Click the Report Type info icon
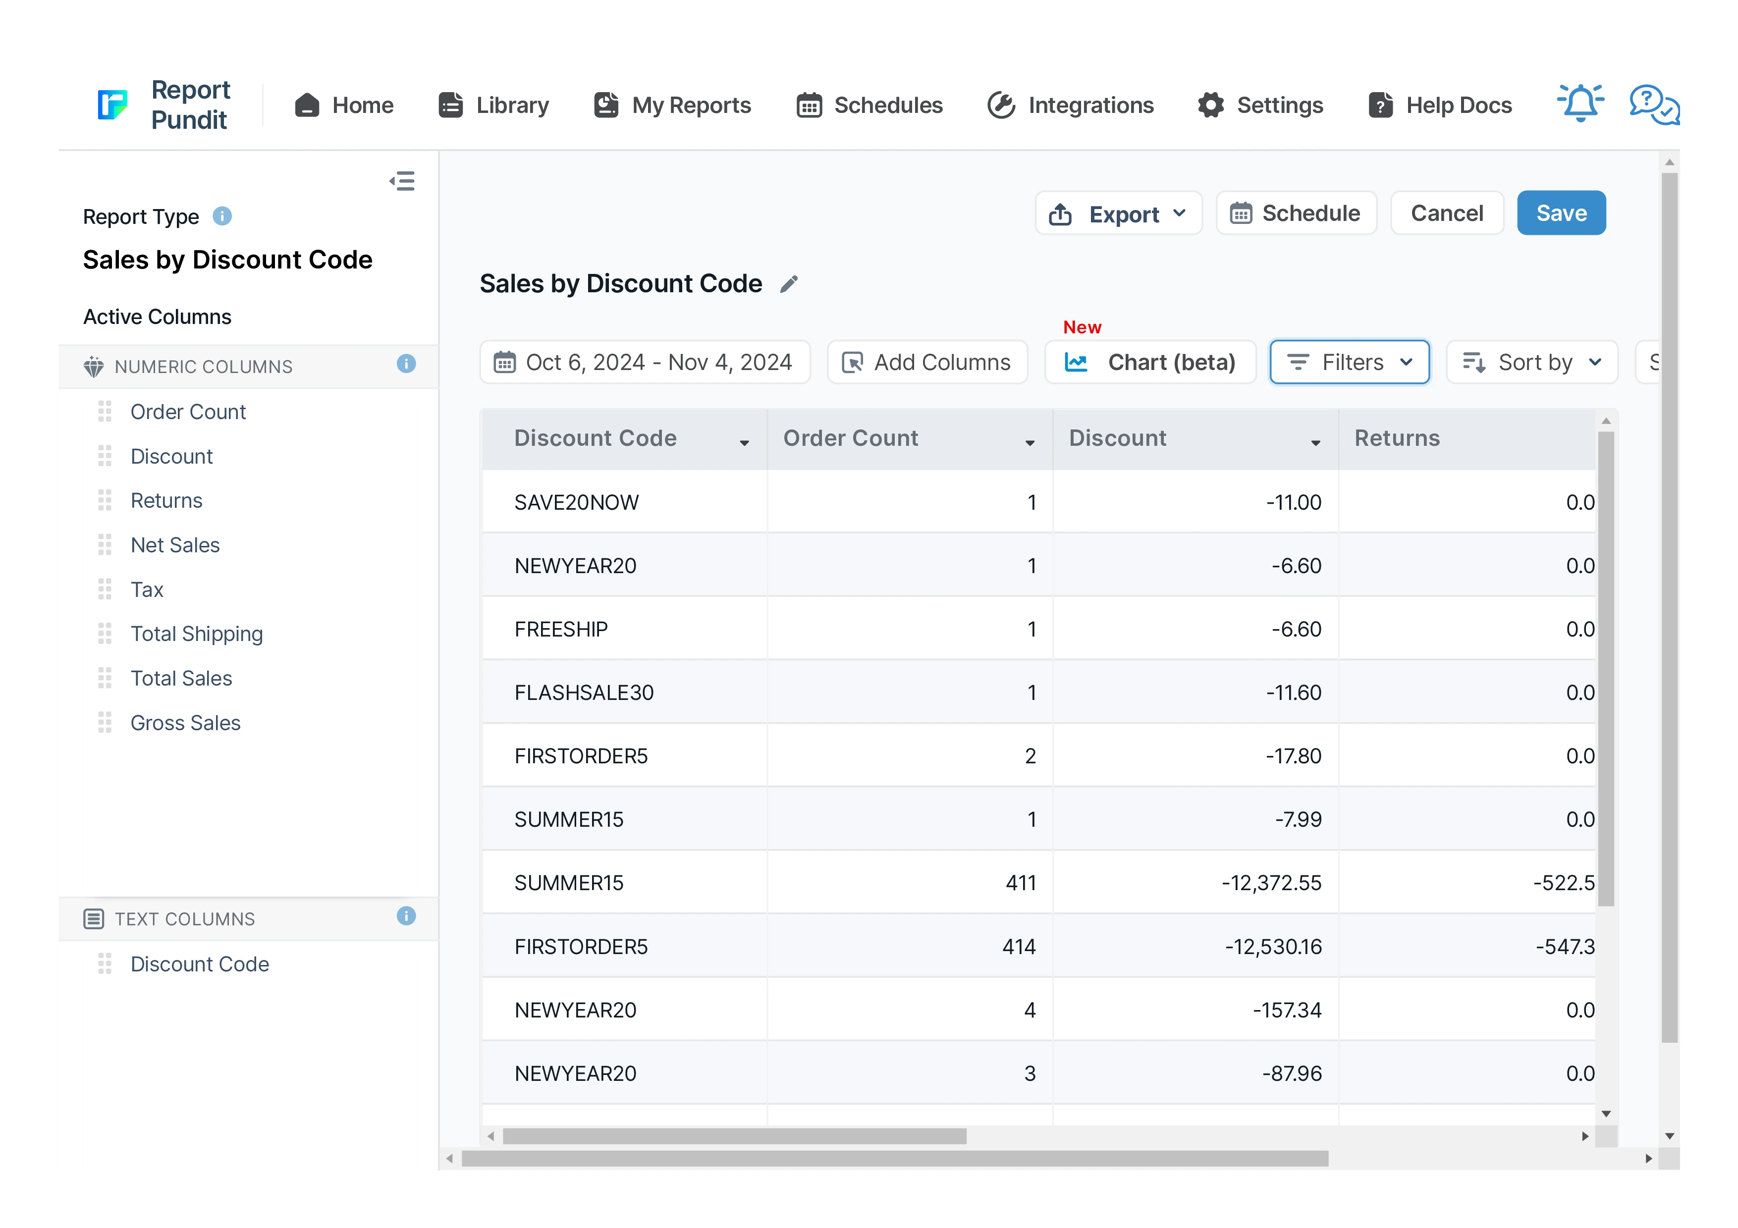1738x1228 pixels. coord(222,216)
